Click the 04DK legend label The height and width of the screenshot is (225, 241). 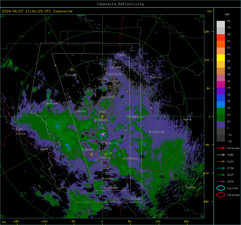pos(230,155)
